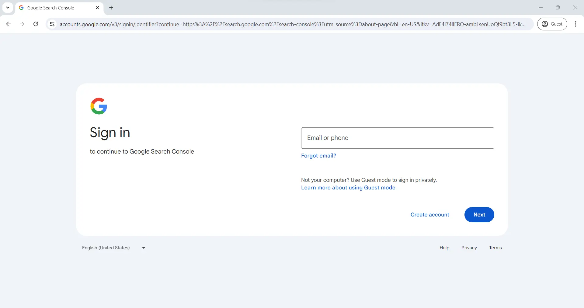Open the tab search dropdown arrow
This screenshot has width=584, height=308.
tap(8, 8)
